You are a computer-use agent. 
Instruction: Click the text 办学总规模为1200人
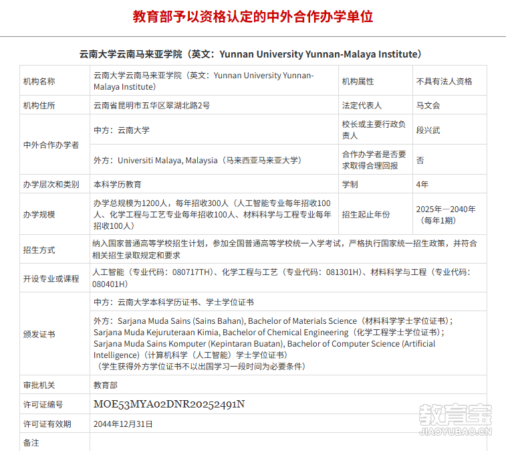(x=130, y=203)
